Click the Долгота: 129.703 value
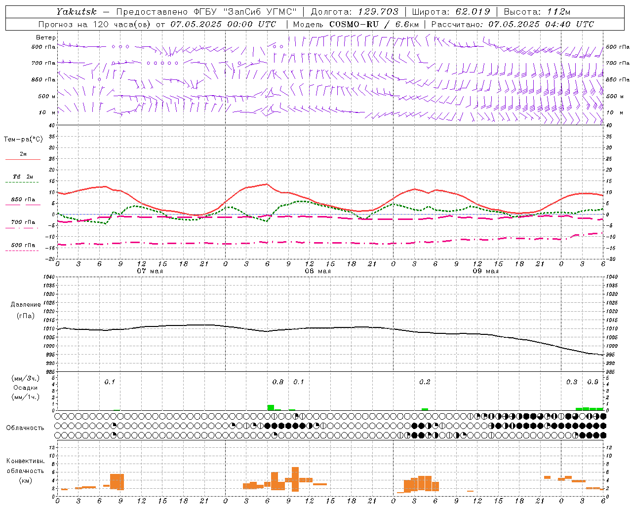 click(x=355, y=12)
